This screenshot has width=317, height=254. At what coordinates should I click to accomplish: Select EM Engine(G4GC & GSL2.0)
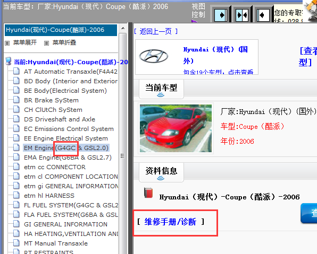pos(66,148)
